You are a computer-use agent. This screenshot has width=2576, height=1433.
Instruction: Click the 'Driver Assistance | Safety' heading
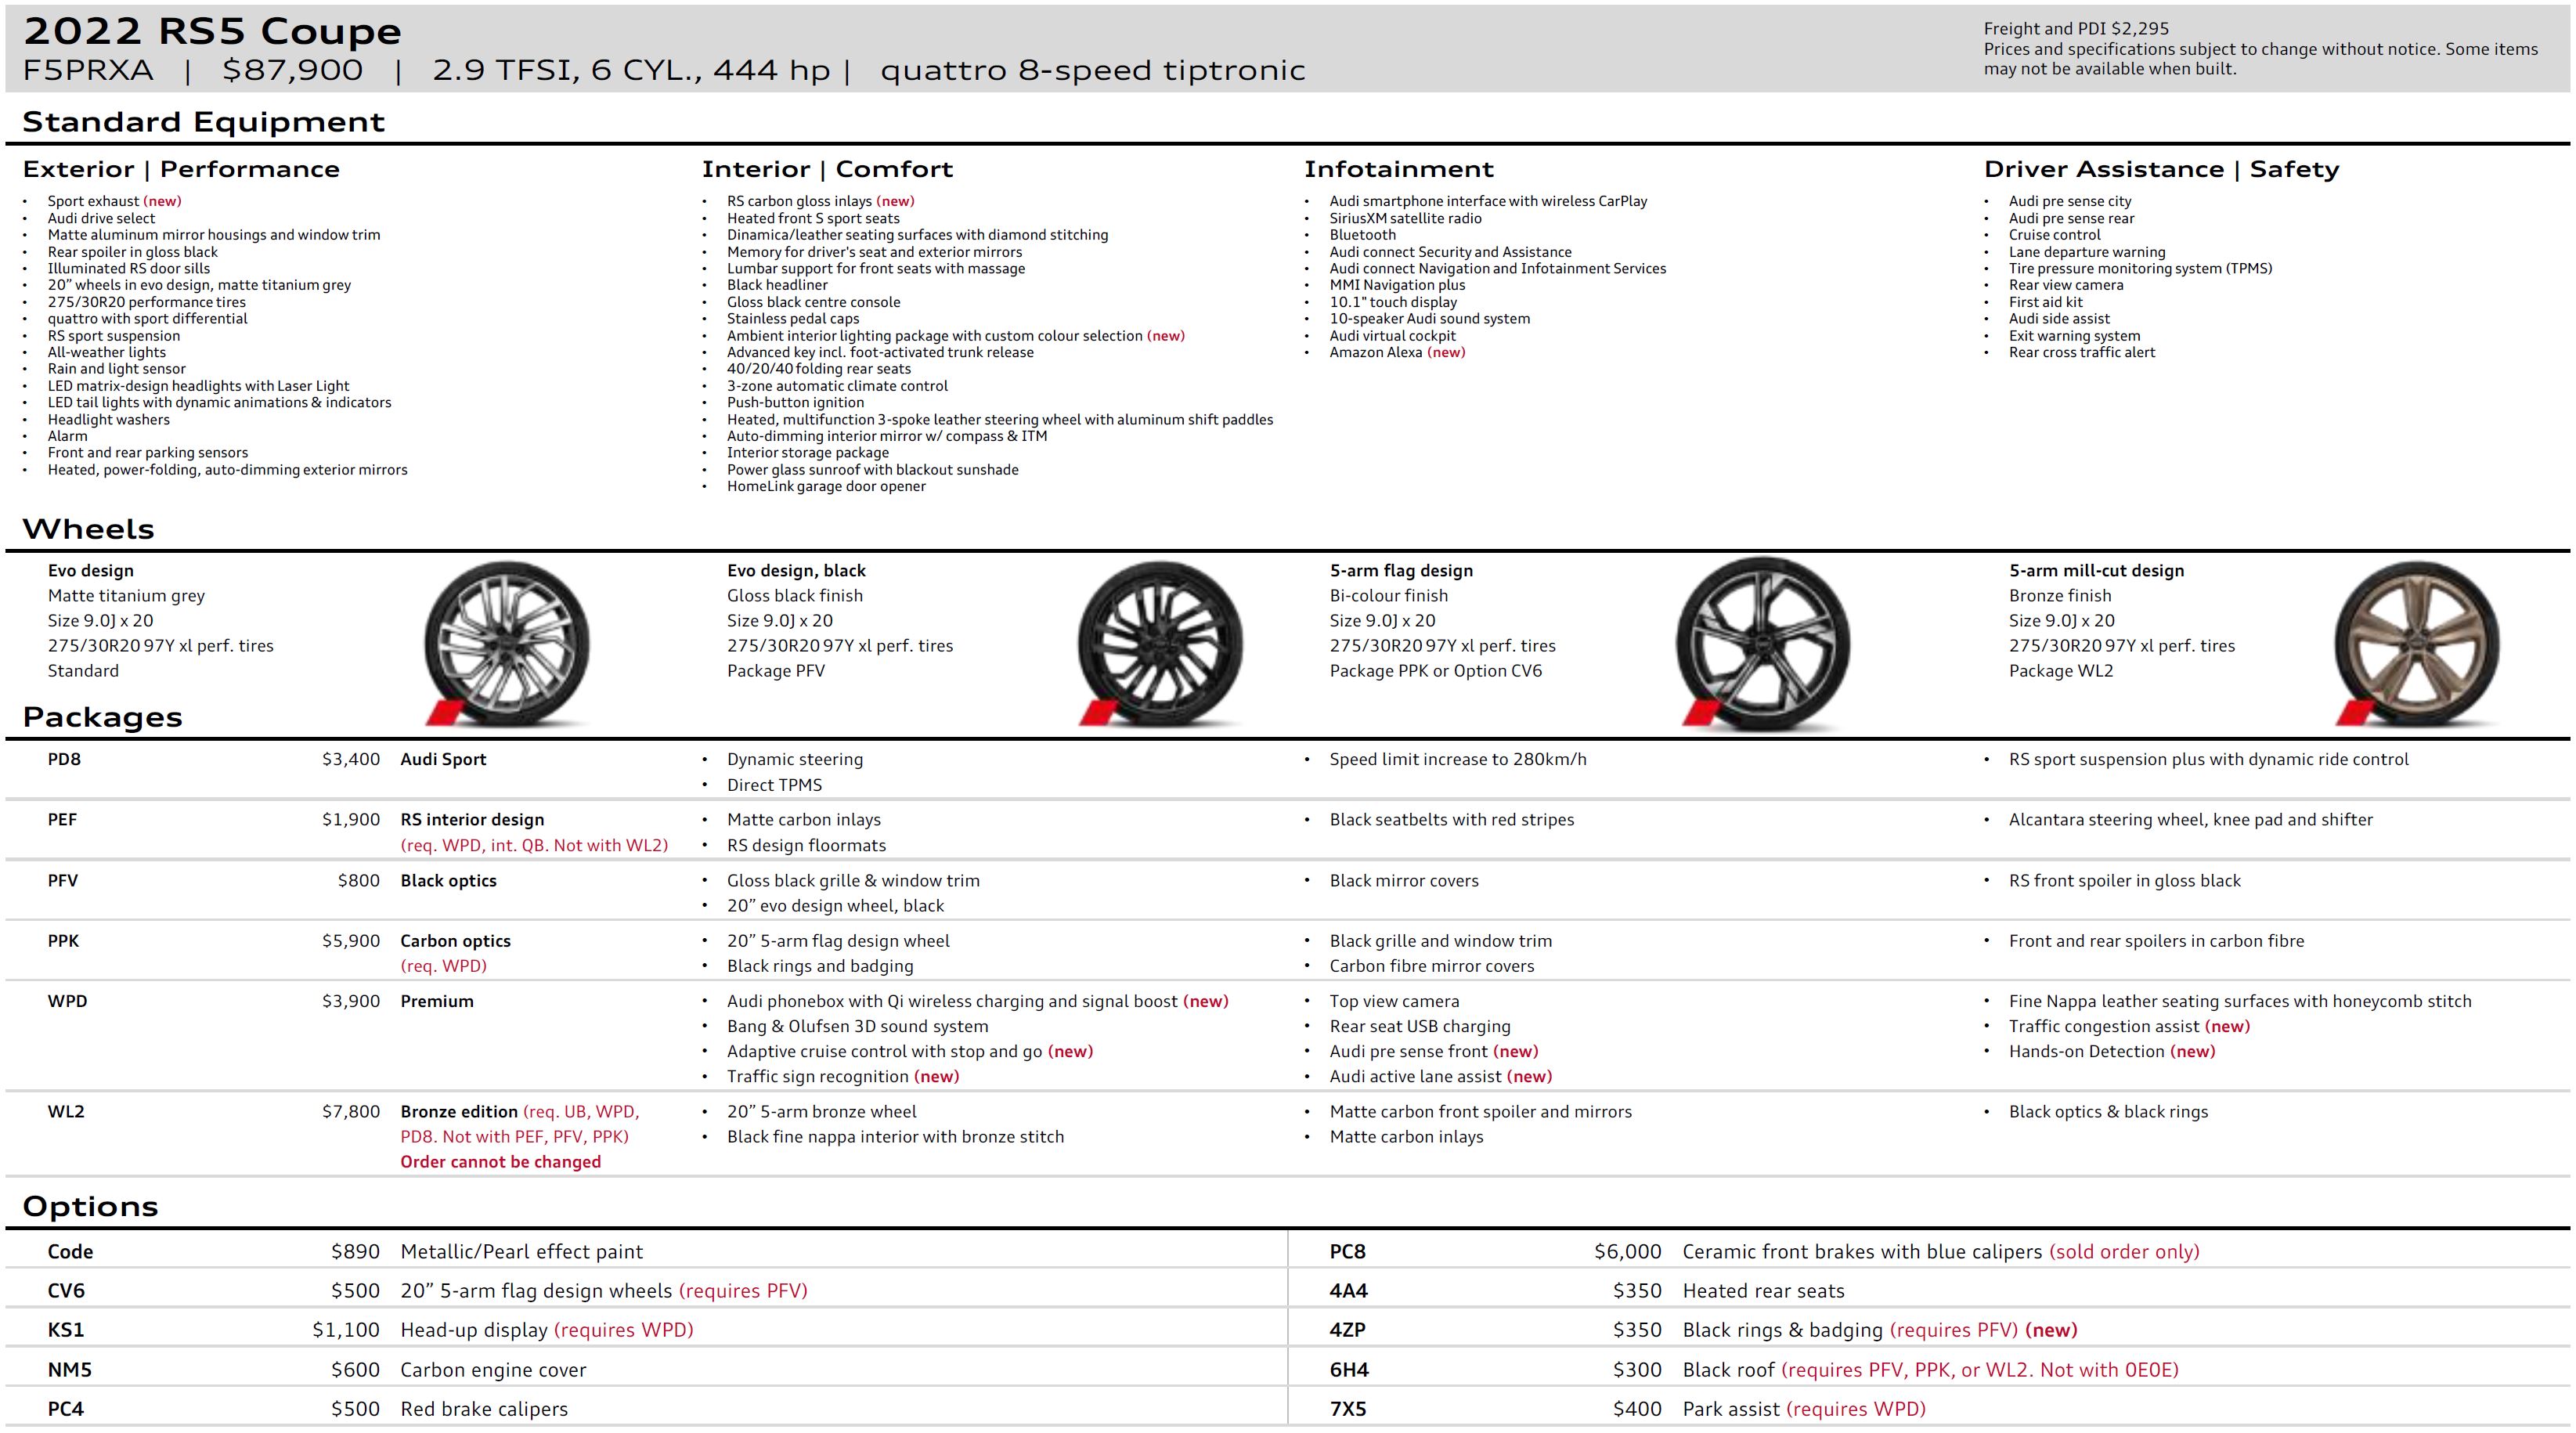2161,169
